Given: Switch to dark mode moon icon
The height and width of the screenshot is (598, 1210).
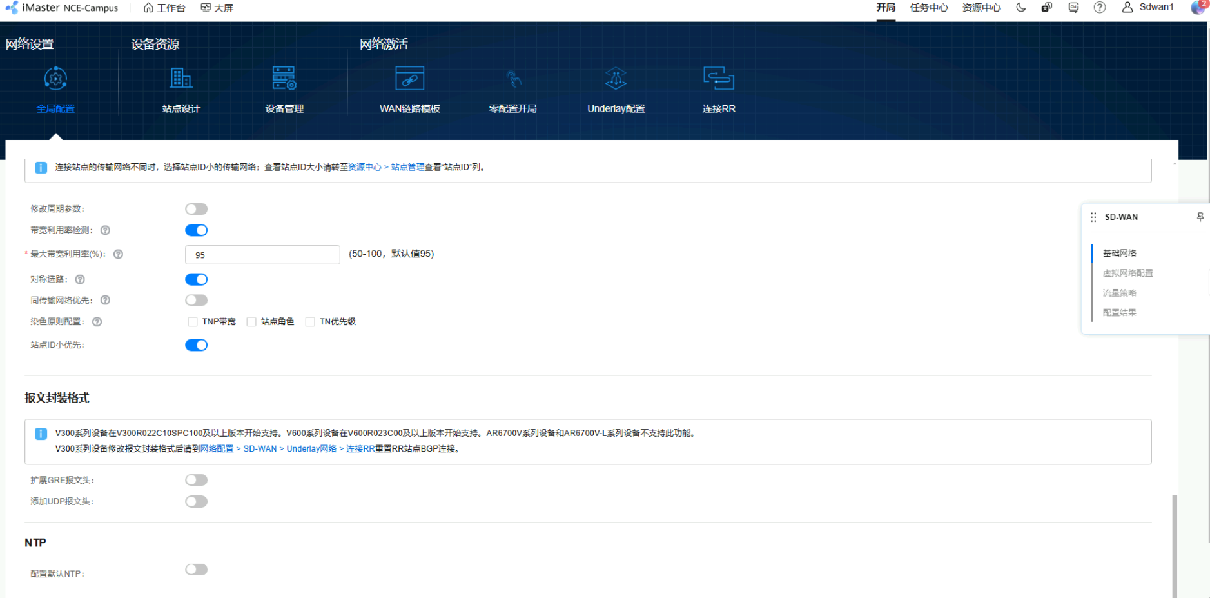Looking at the screenshot, I should (x=1020, y=8).
